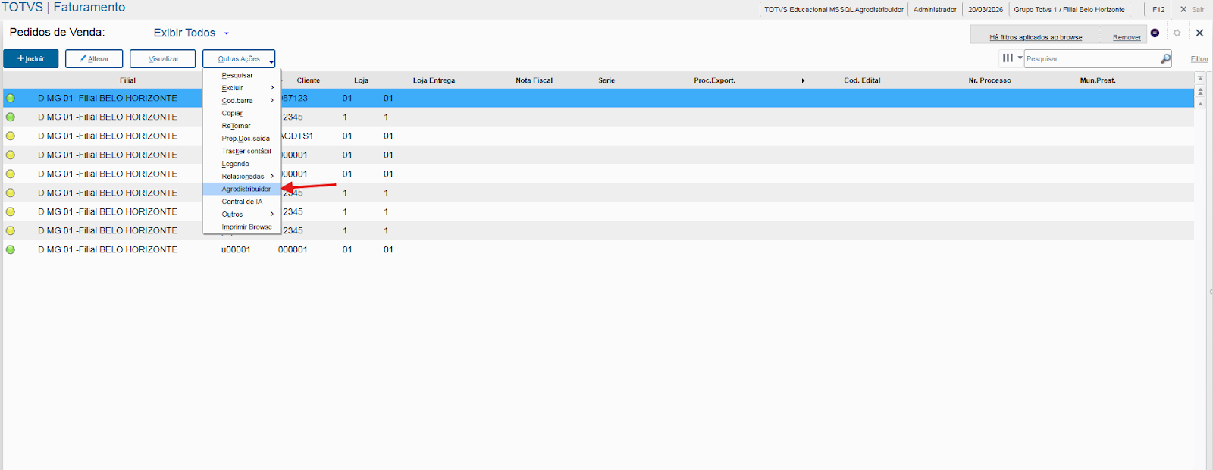Viewport: 1213px width, 470px height.
Task: Expand the dropdown arrow beside column selector
Action: pos(1020,58)
